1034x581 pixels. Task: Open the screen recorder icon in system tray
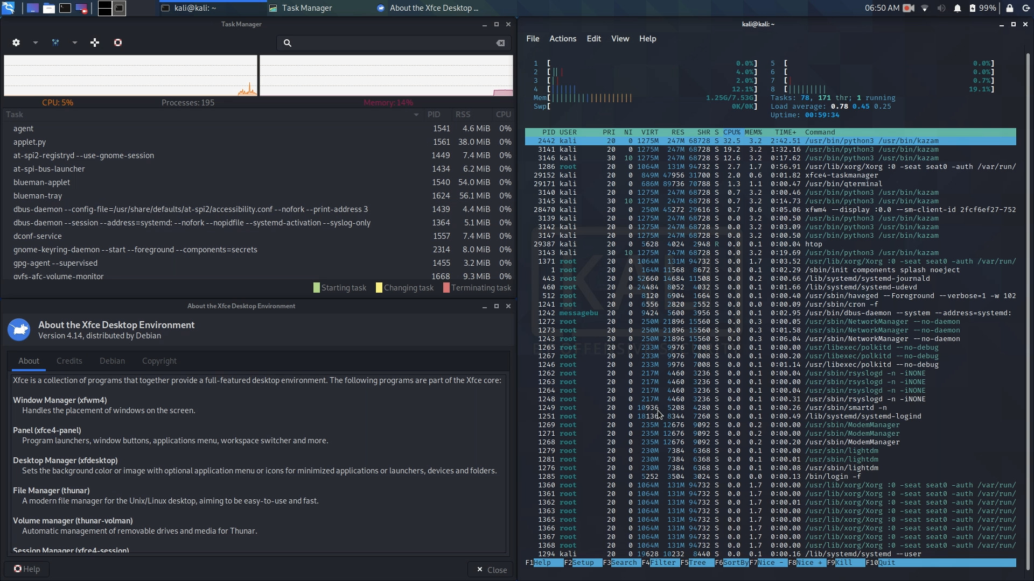pos(909,8)
